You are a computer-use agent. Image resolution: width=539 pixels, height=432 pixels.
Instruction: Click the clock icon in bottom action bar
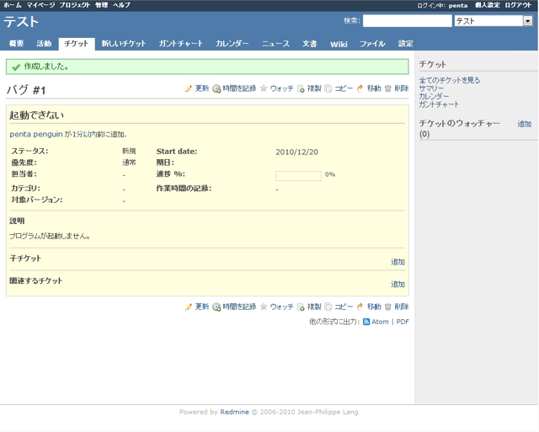click(x=216, y=307)
